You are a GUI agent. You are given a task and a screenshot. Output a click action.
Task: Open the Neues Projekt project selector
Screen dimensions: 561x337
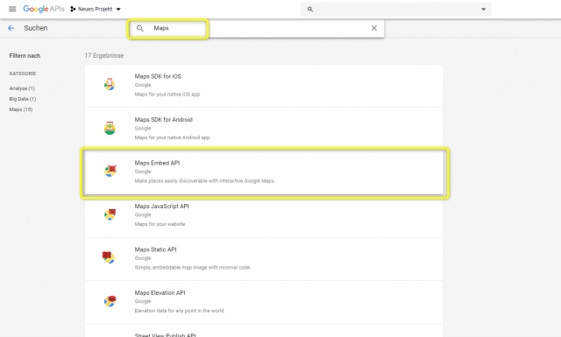(x=96, y=9)
